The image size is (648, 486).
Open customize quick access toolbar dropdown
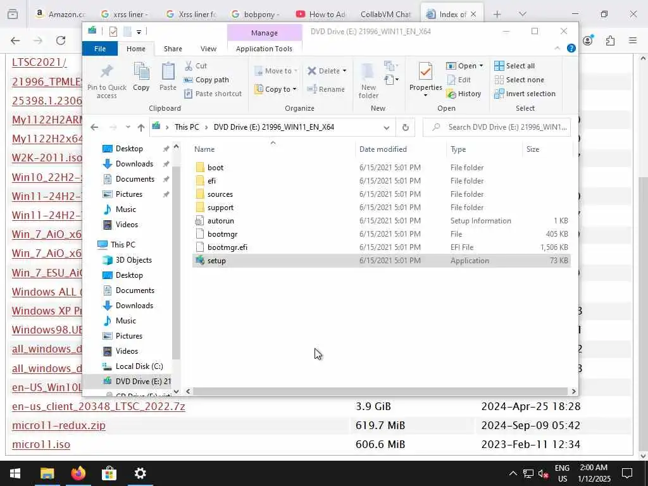click(x=139, y=32)
